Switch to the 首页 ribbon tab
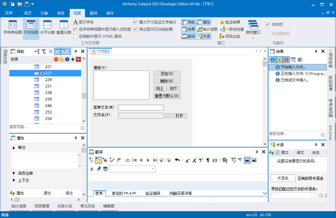336x218 pixels. [x=28, y=13]
